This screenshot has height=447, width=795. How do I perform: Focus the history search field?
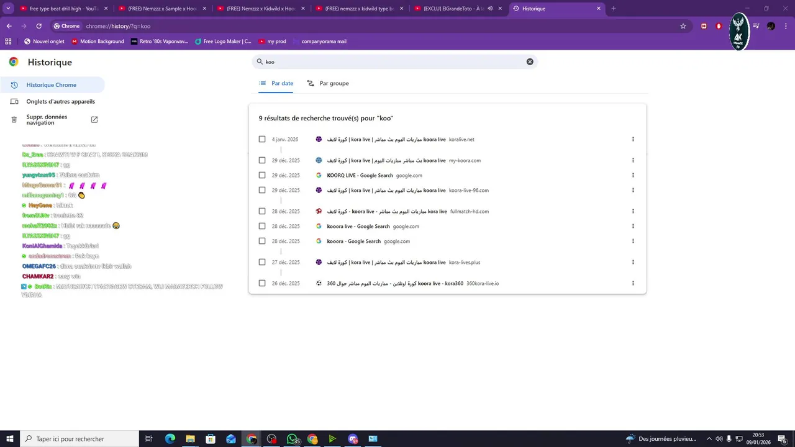pos(395,61)
